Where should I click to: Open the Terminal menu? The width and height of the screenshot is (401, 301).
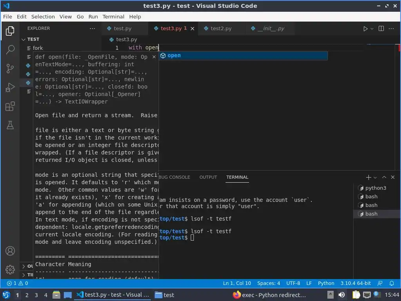coord(113,16)
